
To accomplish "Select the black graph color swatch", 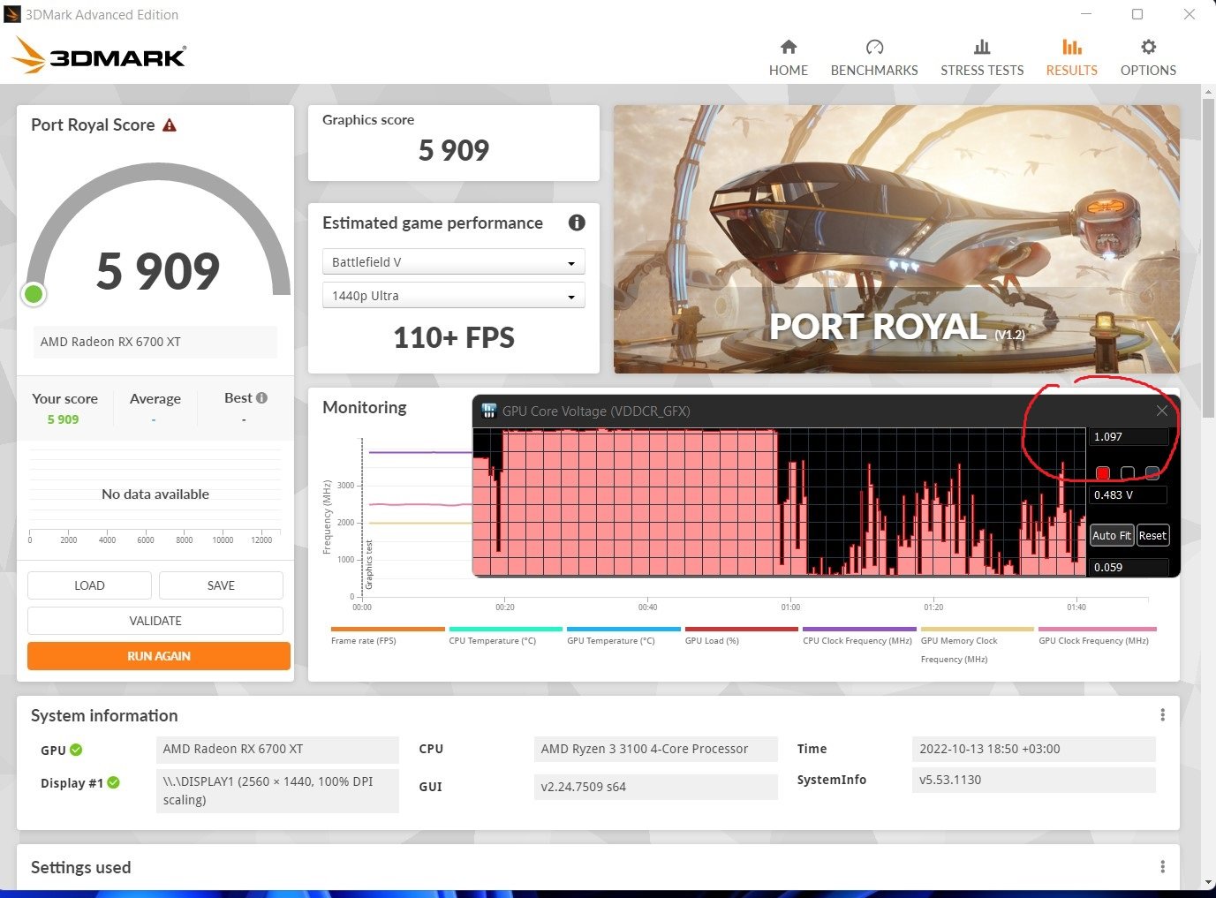I will click(x=1127, y=473).
